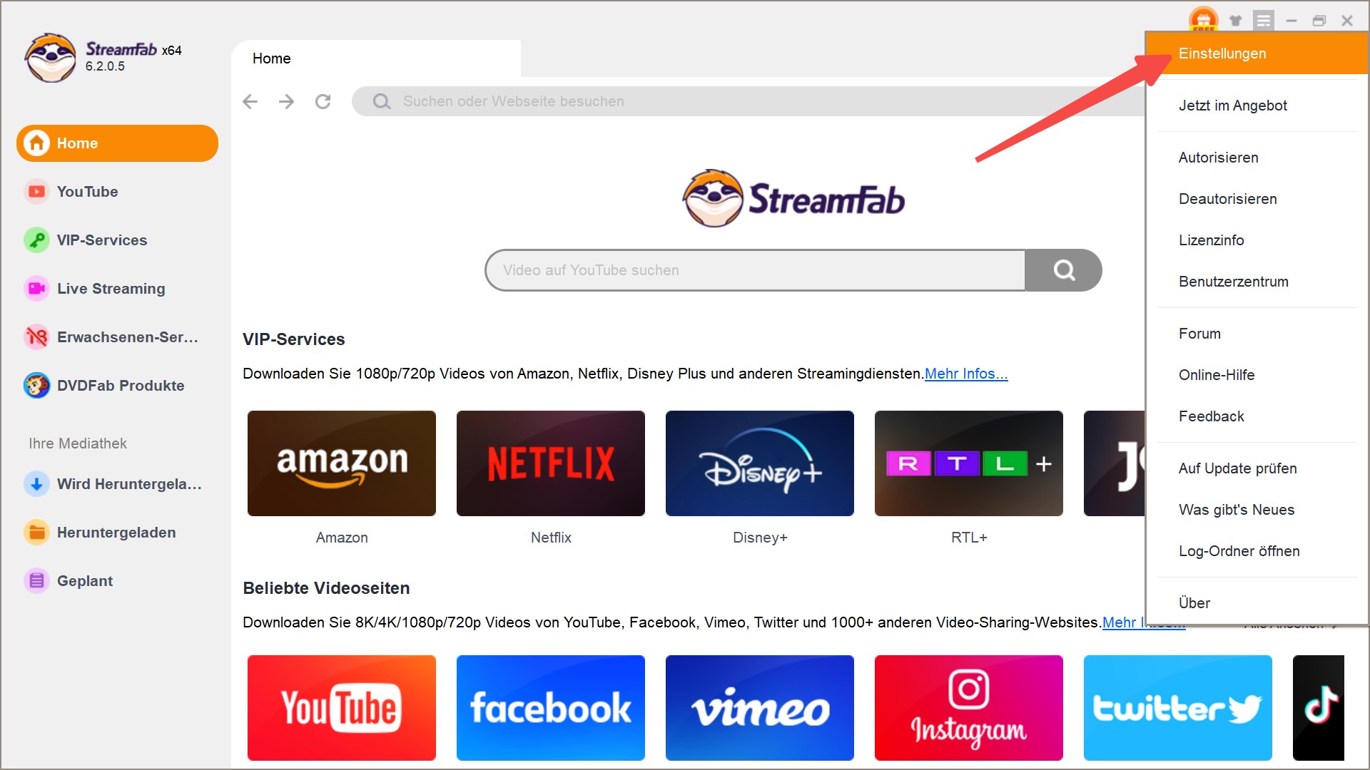Open the YouTube video site tile
This screenshot has height=770, width=1370.
342,708
